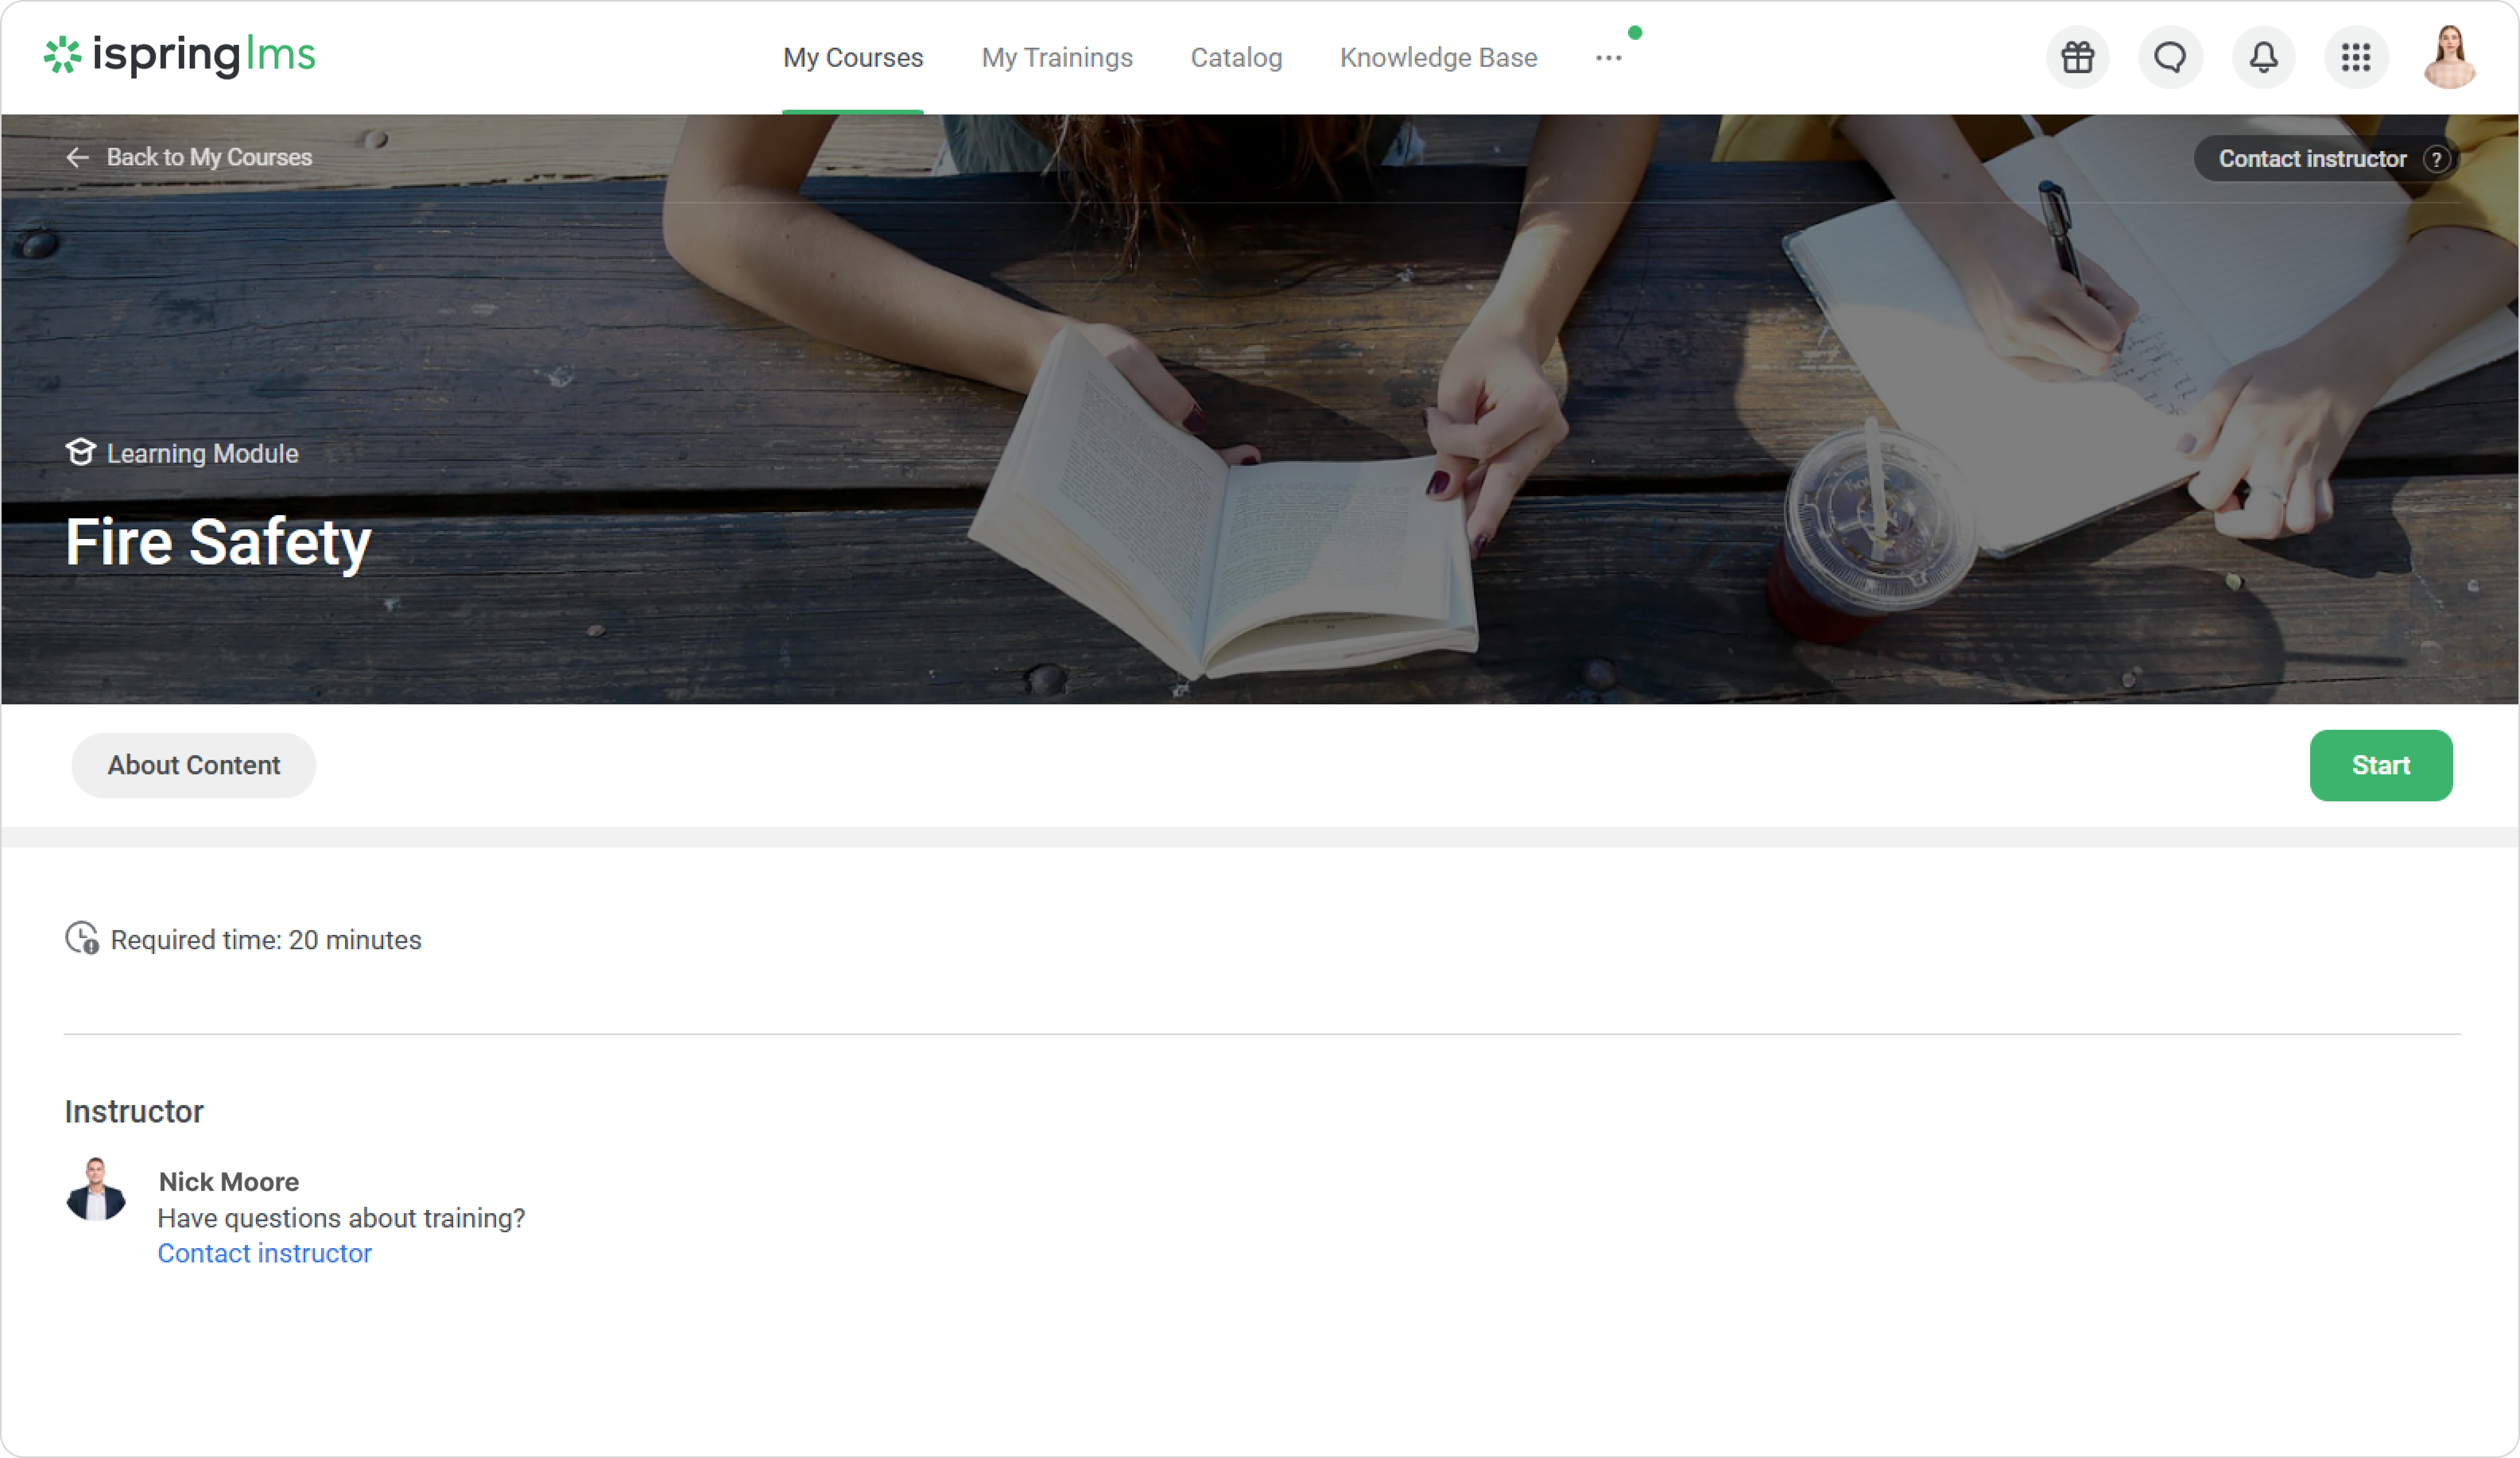The width and height of the screenshot is (2520, 1458).
Task: Click the blue Contact instructor link
Action: click(x=264, y=1253)
